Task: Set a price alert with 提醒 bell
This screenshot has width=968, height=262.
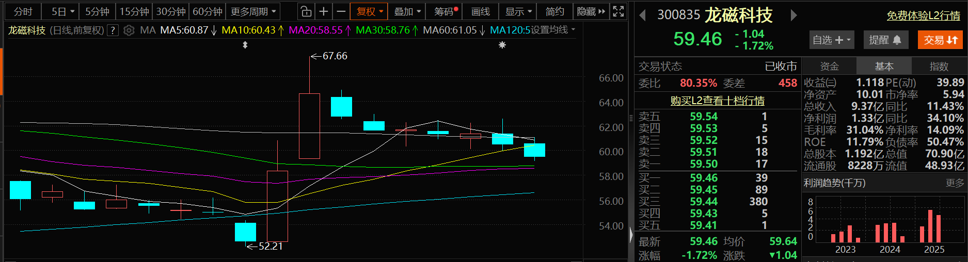Action: tap(885, 40)
